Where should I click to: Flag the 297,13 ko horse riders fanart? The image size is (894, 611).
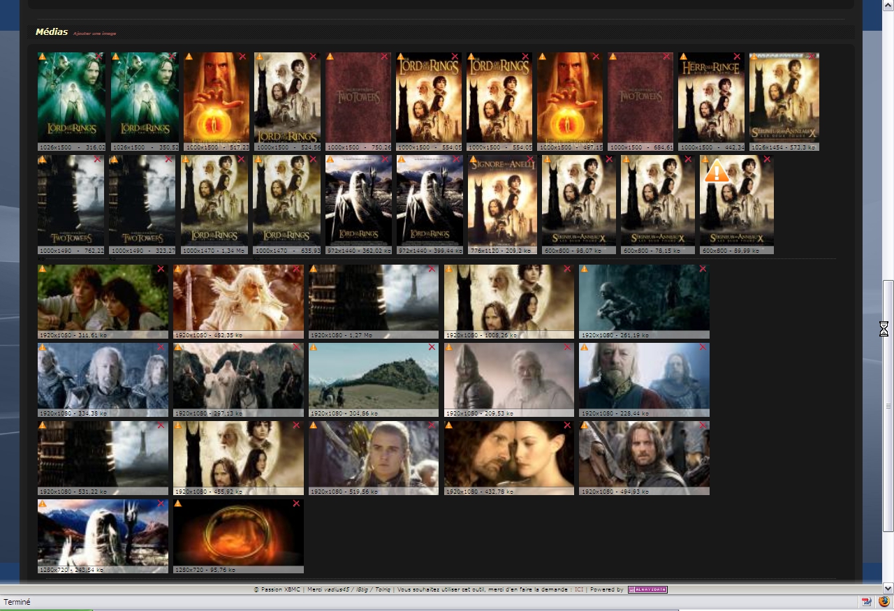coord(177,347)
